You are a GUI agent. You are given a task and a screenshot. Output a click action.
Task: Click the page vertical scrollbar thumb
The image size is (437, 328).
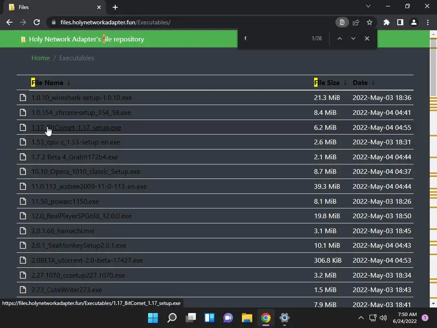433,67
